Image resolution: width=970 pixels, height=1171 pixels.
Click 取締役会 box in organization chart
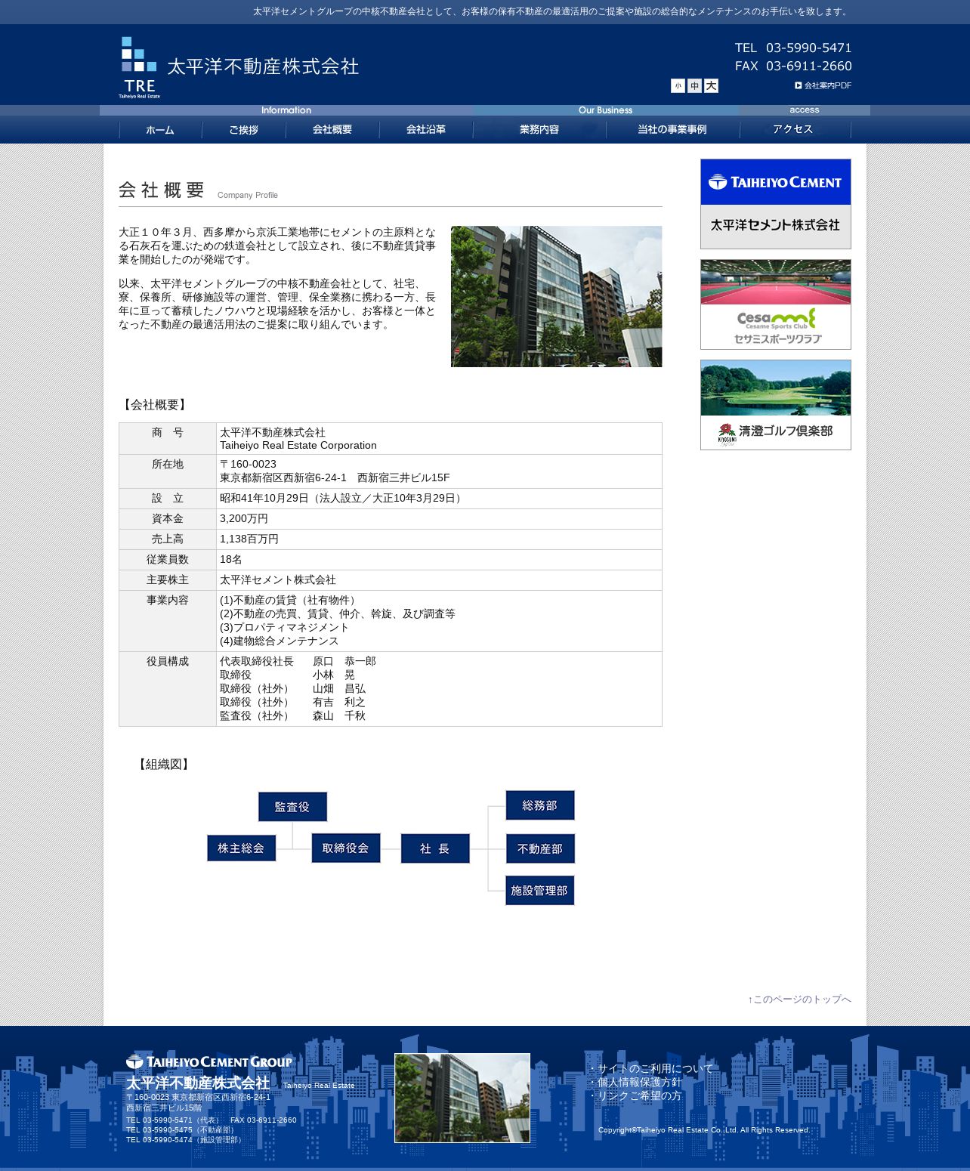point(346,848)
